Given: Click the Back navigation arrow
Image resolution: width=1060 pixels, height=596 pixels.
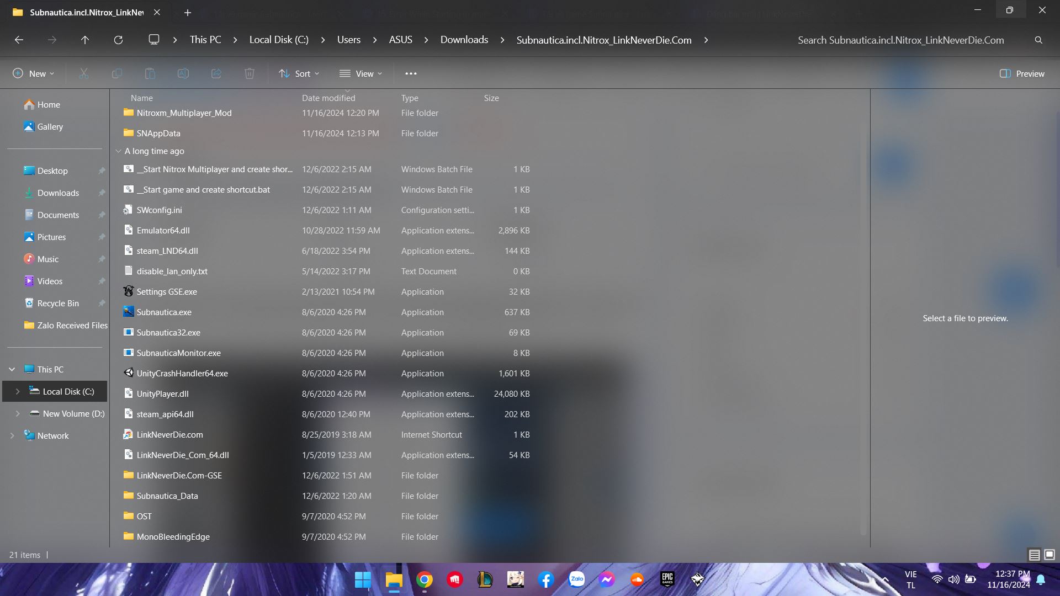Looking at the screenshot, I should point(19,39).
